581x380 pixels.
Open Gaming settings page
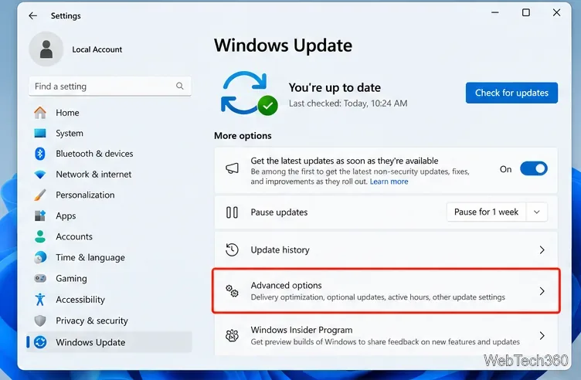(x=110, y=278)
